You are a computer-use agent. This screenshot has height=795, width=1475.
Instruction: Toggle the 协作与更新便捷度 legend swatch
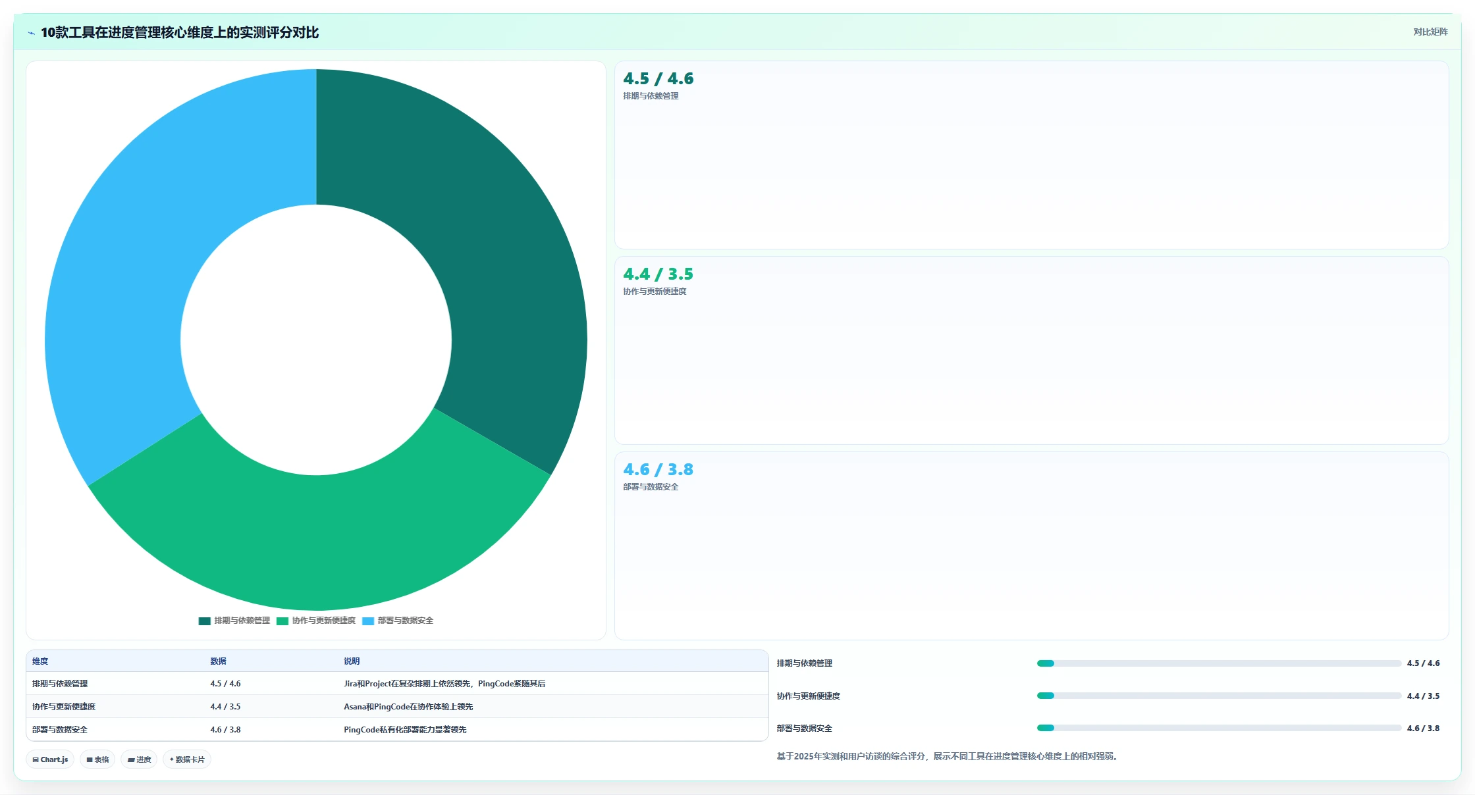click(x=282, y=621)
